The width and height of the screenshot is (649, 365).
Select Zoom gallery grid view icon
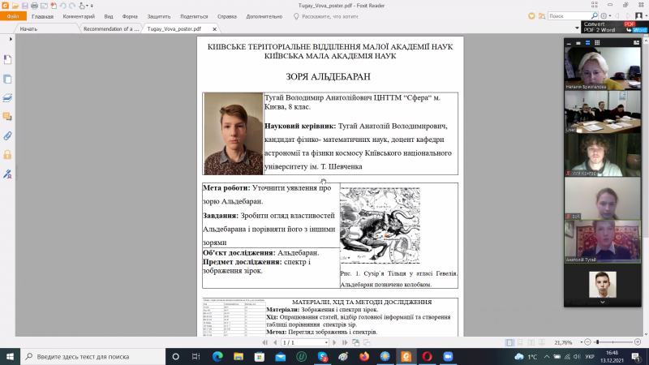[597, 43]
